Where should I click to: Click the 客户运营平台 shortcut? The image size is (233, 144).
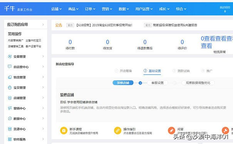coord(33,46)
